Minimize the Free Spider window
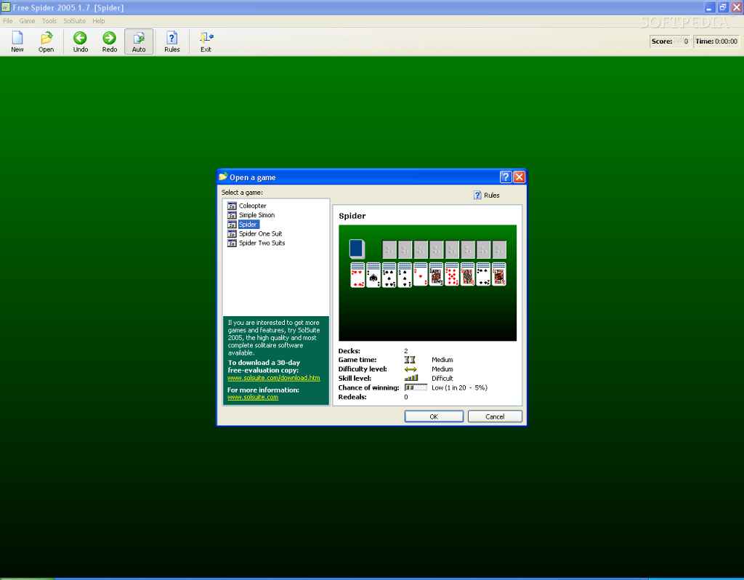The height and width of the screenshot is (580, 744). coord(709,7)
